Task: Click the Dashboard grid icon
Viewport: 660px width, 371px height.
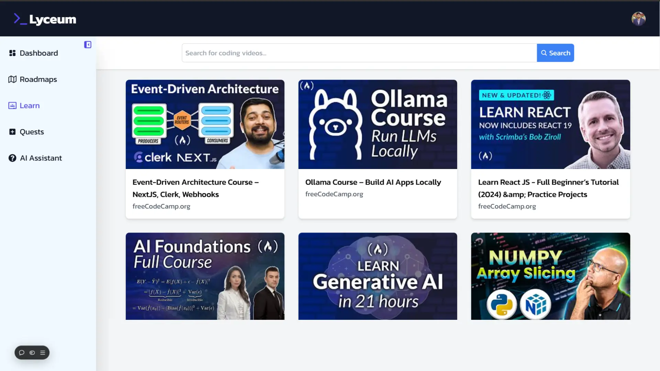Action: 12,53
